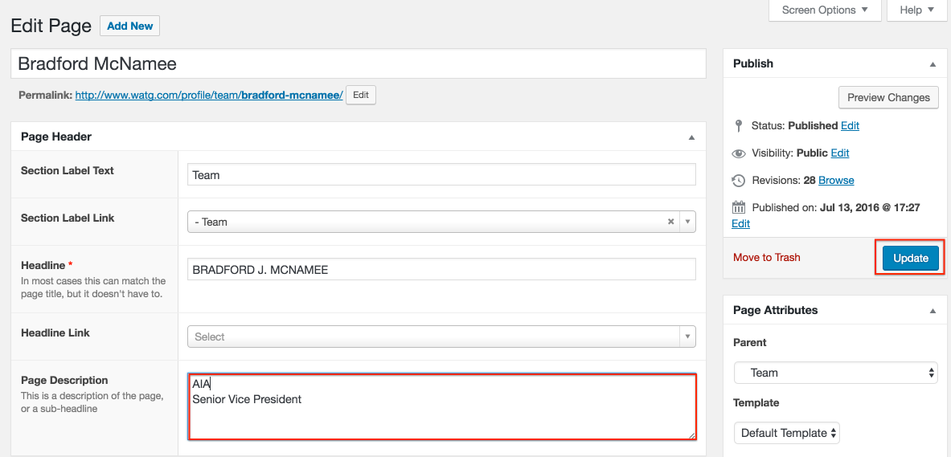Click the Preview Changes button
The width and height of the screenshot is (951, 457).
887,98
